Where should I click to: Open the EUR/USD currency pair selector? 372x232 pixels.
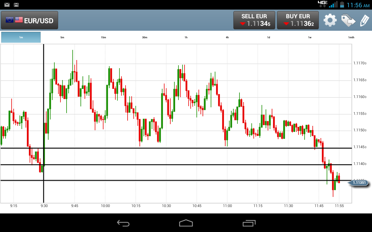29,20
